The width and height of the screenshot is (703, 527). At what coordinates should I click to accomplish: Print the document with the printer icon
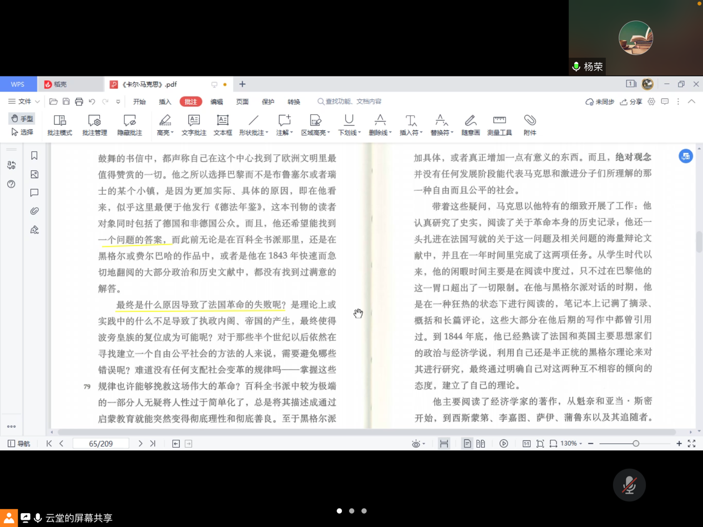click(79, 102)
